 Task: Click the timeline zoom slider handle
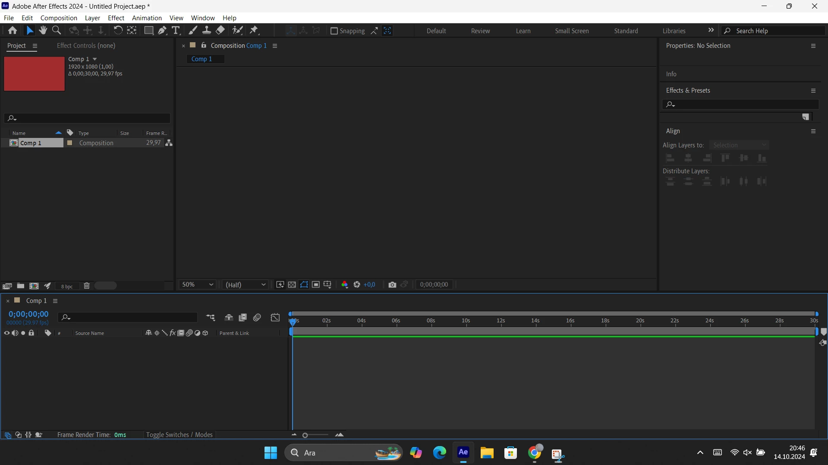pyautogui.click(x=305, y=435)
